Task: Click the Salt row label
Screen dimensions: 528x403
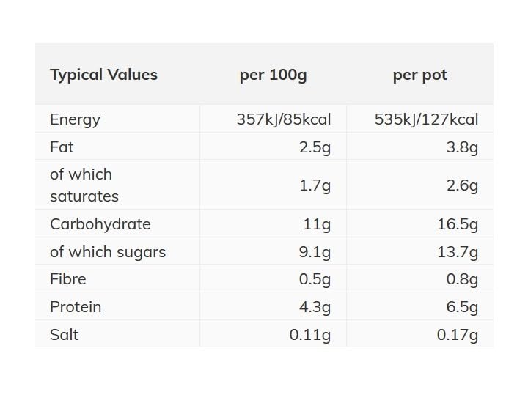Action: tap(64, 335)
